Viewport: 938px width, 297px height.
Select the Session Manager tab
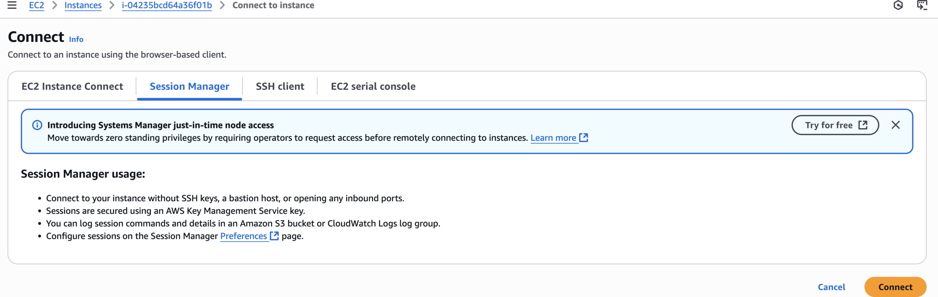pos(189,87)
